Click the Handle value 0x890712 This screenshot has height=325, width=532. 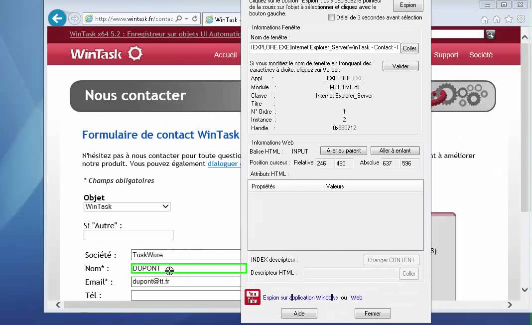[x=344, y=128]
